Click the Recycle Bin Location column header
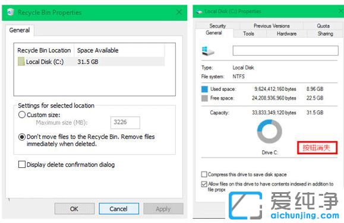Screen dimensions: 344x223 coord(44,50)
